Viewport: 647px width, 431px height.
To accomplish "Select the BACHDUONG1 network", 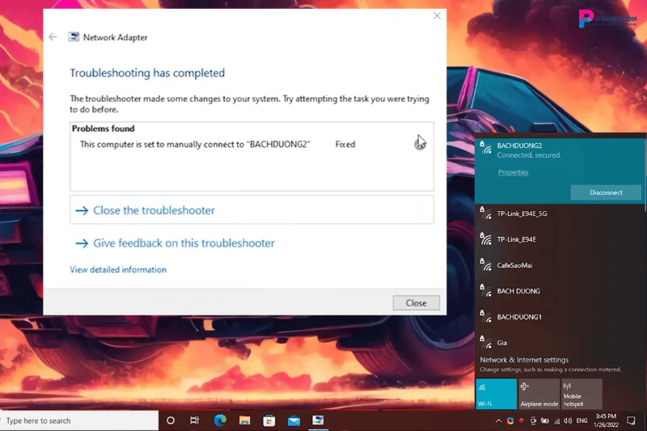I will [x=519, y=317].
